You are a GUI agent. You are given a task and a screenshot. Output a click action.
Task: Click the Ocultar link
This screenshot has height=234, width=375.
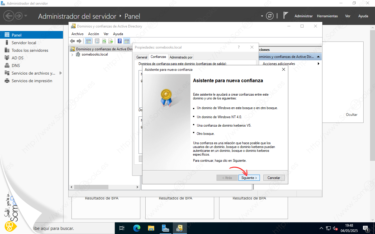(352, 115)
